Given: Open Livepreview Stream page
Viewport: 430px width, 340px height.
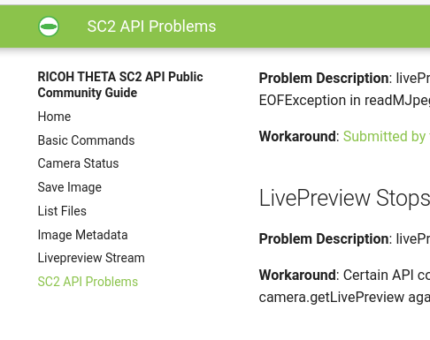Looking at the screenshot, I should (91, 258).
